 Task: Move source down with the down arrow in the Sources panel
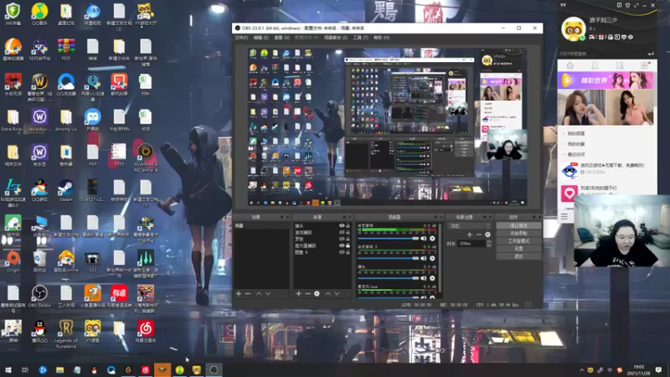point(338,294)
